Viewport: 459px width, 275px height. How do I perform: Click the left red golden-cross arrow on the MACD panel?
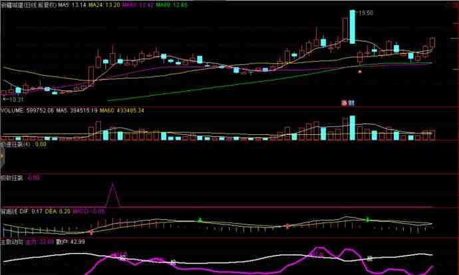tap(91, 232)
